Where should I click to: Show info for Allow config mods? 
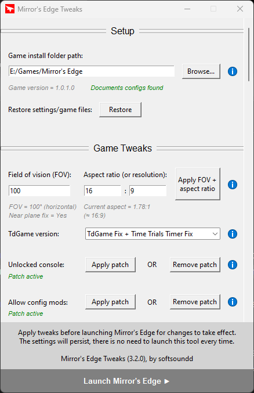pyautogui.click(x=233, y=302)
